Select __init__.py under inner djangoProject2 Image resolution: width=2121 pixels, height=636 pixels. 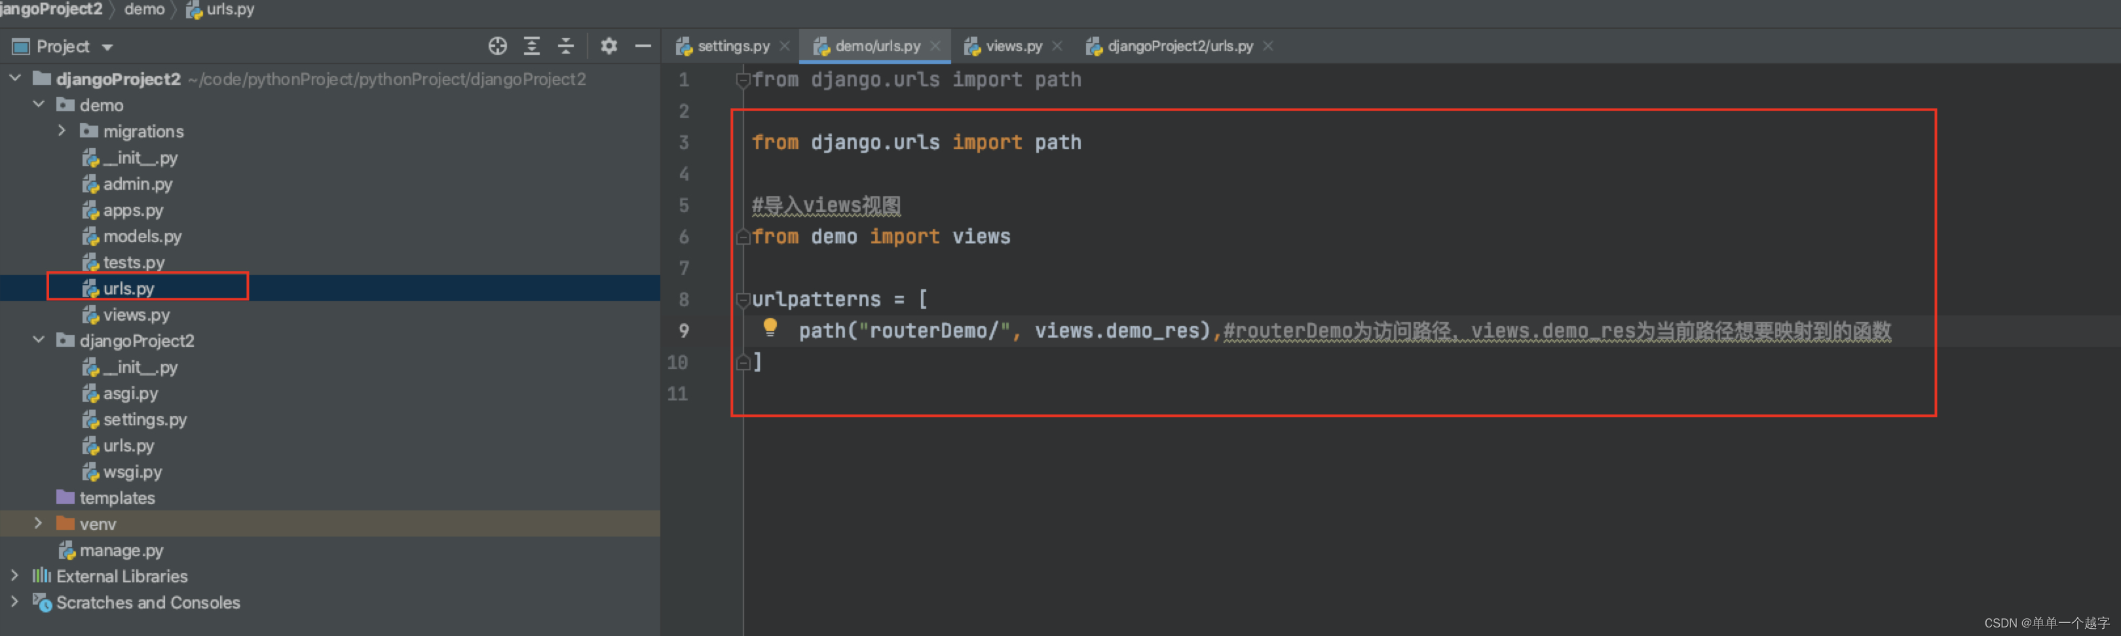(140, 367)
